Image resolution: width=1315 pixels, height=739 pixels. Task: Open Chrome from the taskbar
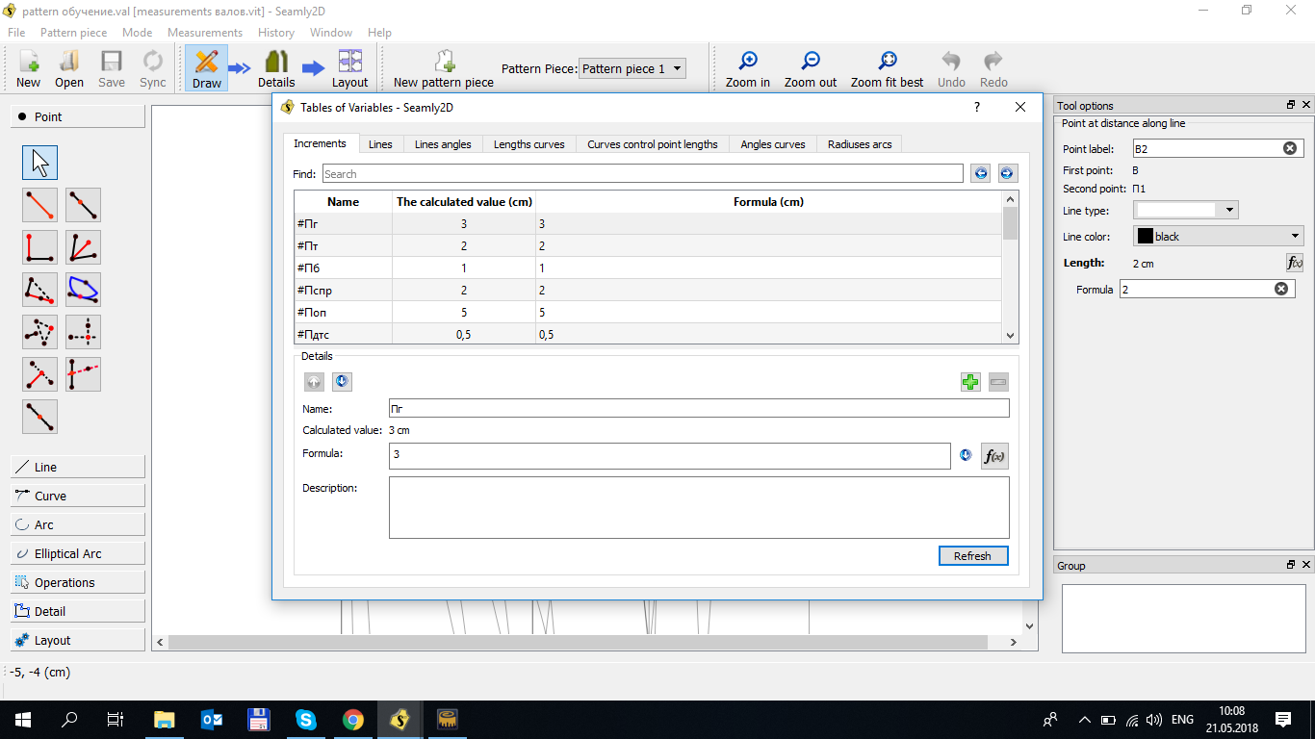(x=353, y=719)
